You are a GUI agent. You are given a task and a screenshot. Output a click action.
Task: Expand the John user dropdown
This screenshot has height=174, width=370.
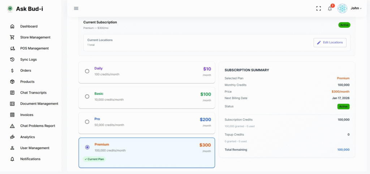pyautogui.click(x=356, y=8)
